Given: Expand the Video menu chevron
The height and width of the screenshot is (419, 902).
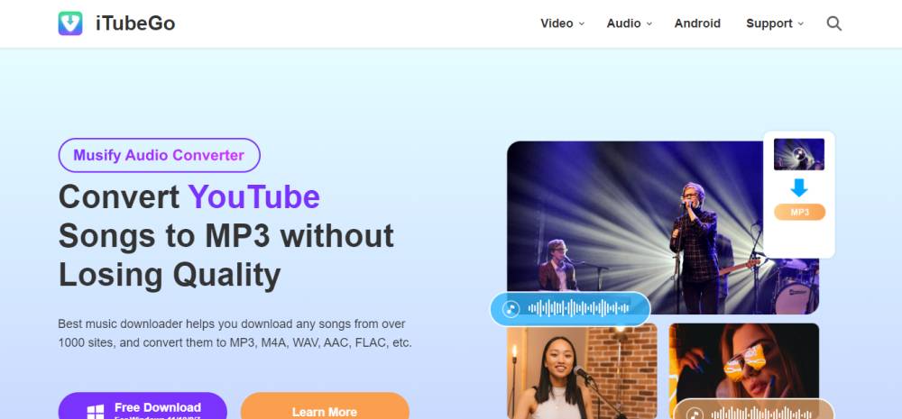Looking at the screenshot, I should [582, 24].
